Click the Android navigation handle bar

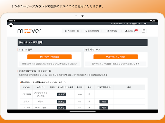[x=82, y=111]
